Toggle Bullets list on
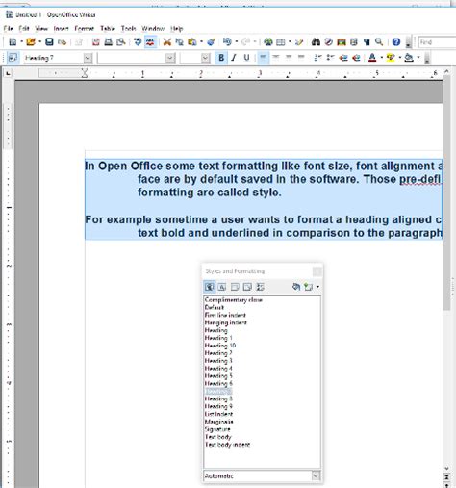Screen dimensions: 456x488 point(331,58)
